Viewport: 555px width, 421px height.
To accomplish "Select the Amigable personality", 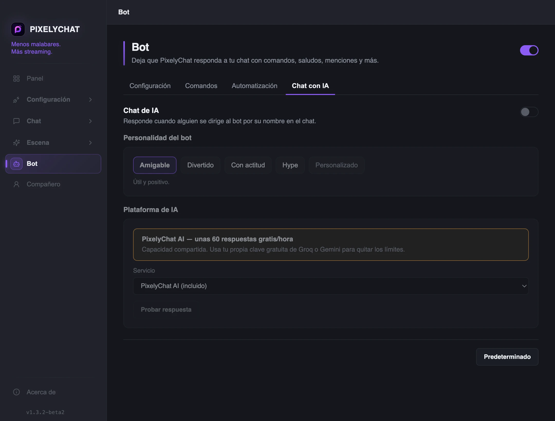I will (x=155, y=165).
